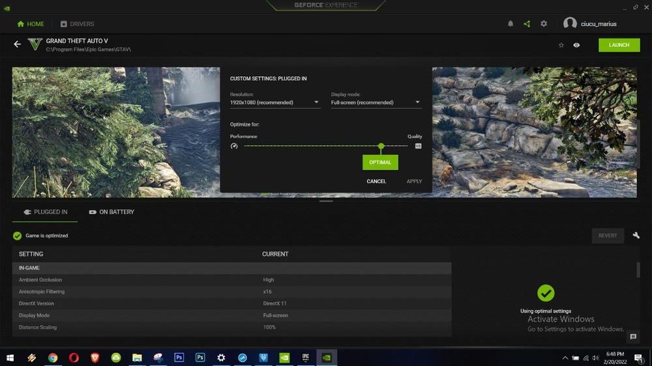
Task: Switch to the HOME tab
Action: (31, 23)
